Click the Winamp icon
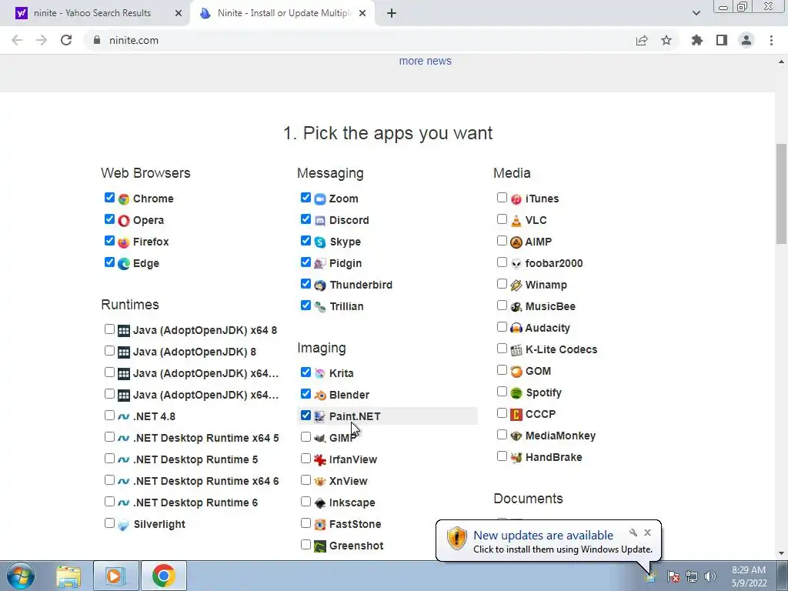Viewport: 788px width, 591px height. tap(516, 285)
